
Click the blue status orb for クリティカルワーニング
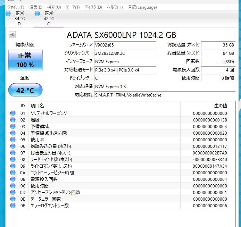[x=13, y=113]
